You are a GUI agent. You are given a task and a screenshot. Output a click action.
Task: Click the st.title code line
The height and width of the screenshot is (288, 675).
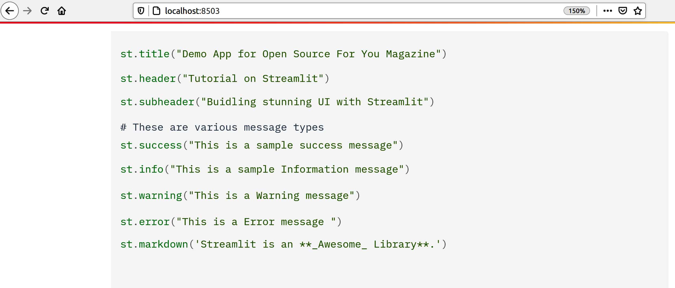click(x=283, y=54)
